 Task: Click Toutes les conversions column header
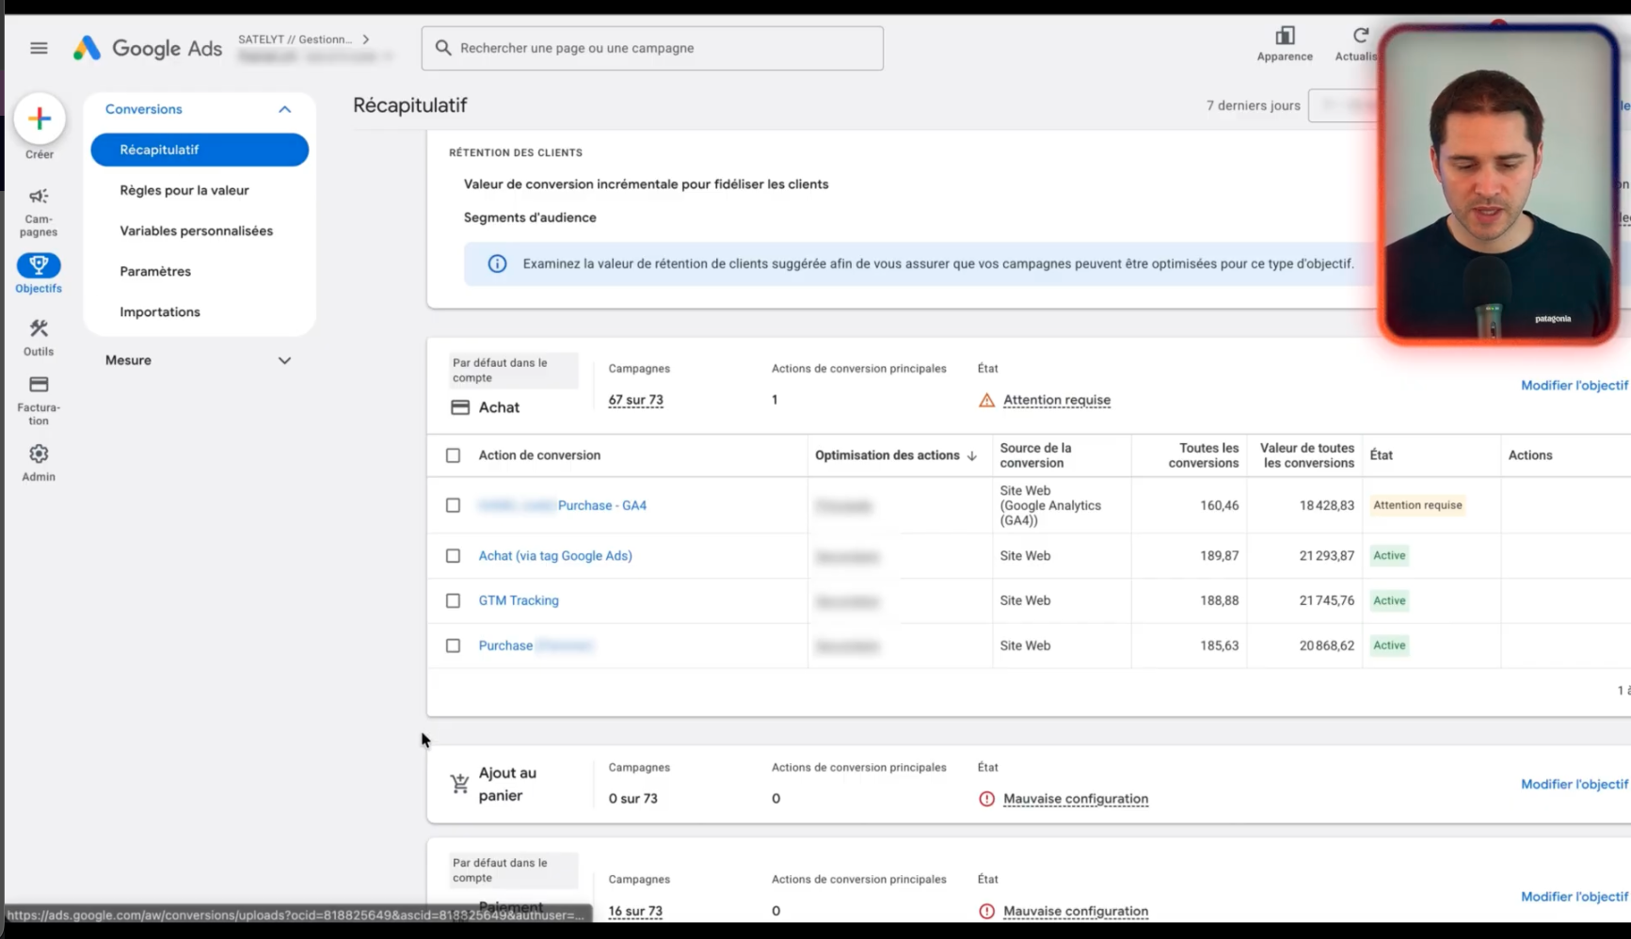tap(1204, 455)
